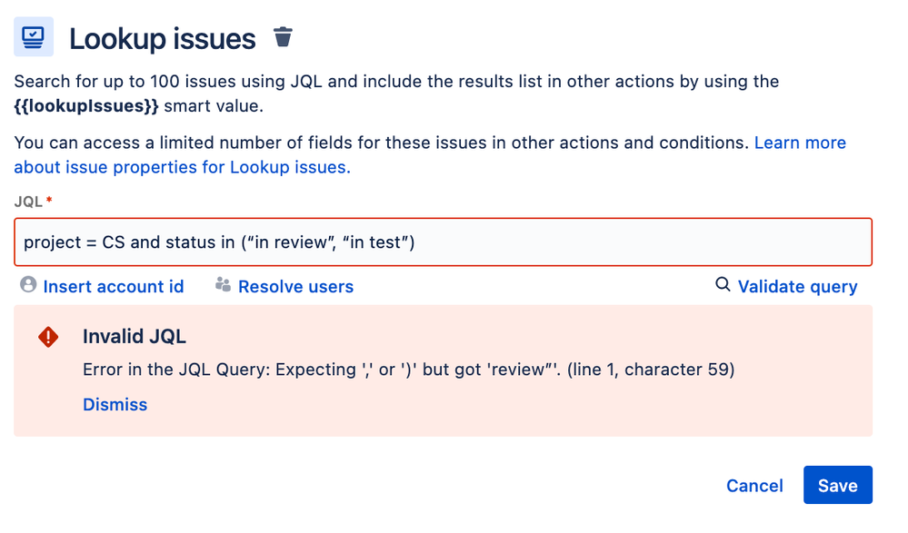Click into the JQL query input field
The height and width of the screenshot is (533, 908).
[x=443, y=242]
